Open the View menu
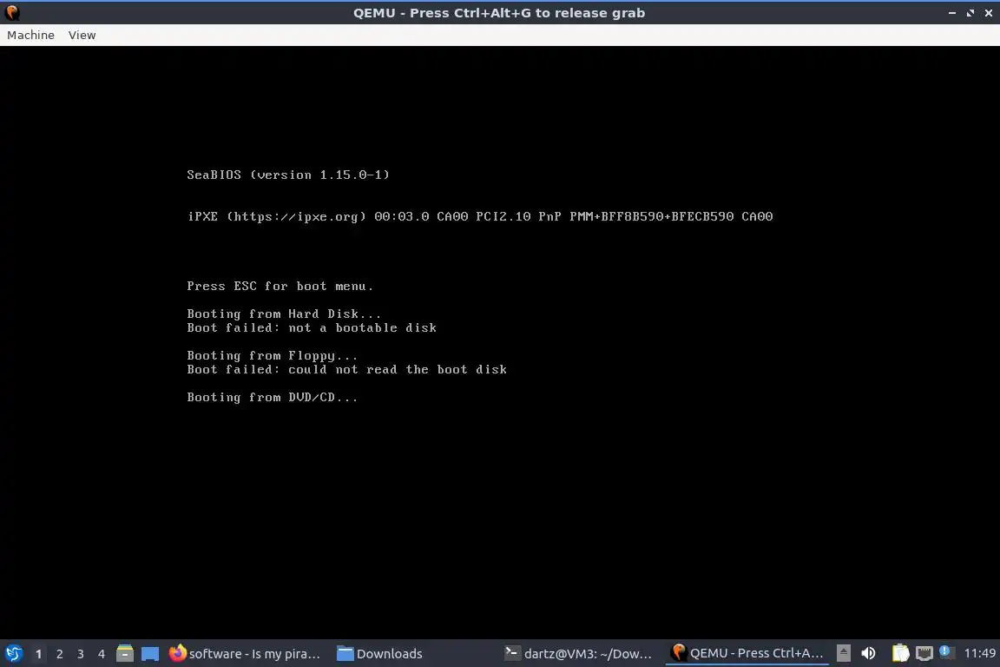The image size is (1000, 667). click(x=82, y=35)
